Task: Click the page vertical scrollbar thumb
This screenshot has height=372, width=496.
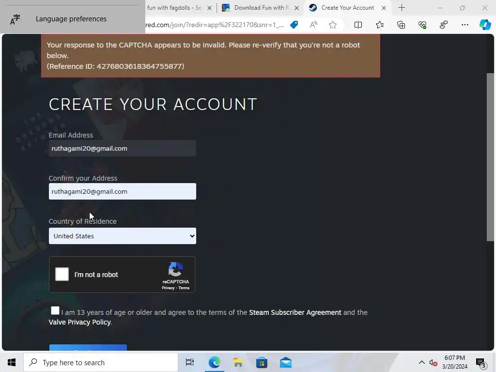Action: point(490,157)
